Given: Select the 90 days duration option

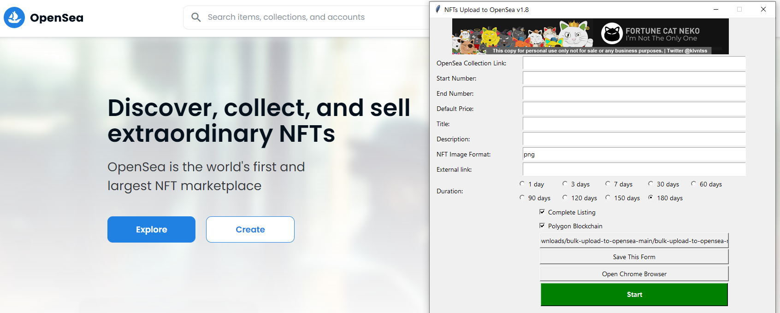Looking at the screenshot, I should pyautogui.click(x=521, y=197).
